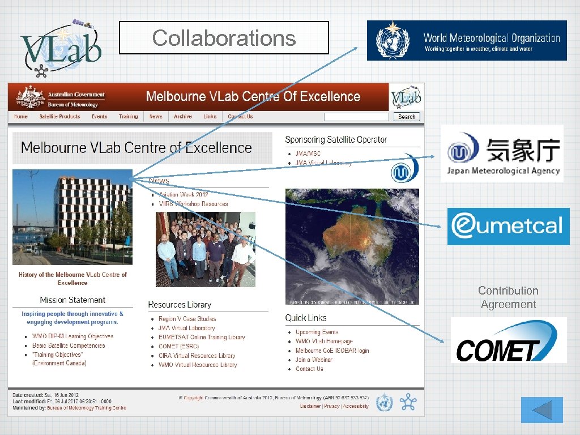Click the COMET logo

pyautogui.click(x=509, y=340)
